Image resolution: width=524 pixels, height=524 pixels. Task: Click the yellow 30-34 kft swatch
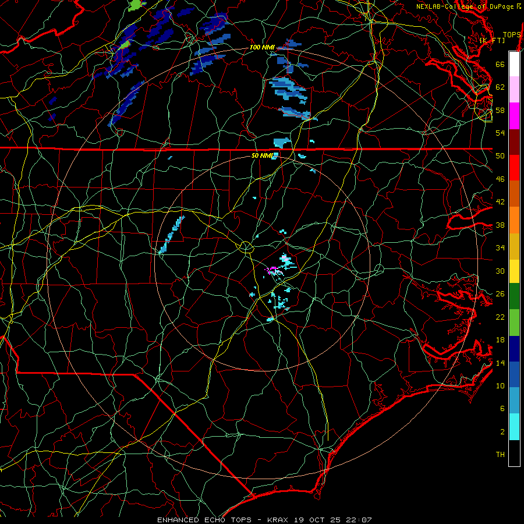[x=514, y=271]
